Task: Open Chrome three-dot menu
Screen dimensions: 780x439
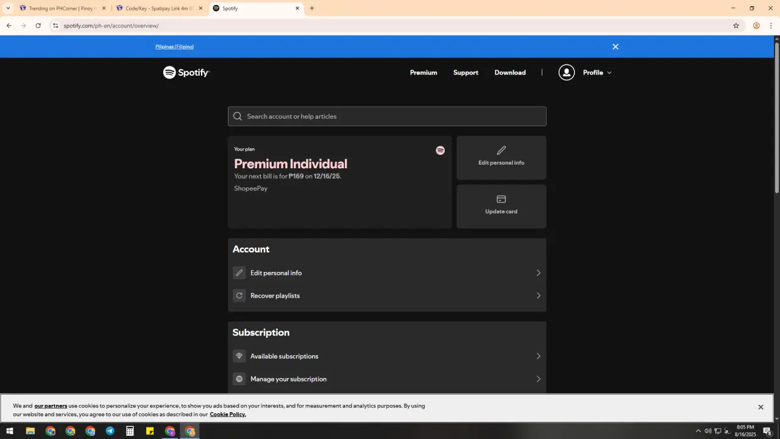Action: pyautogui.click(x=771, y=26)
